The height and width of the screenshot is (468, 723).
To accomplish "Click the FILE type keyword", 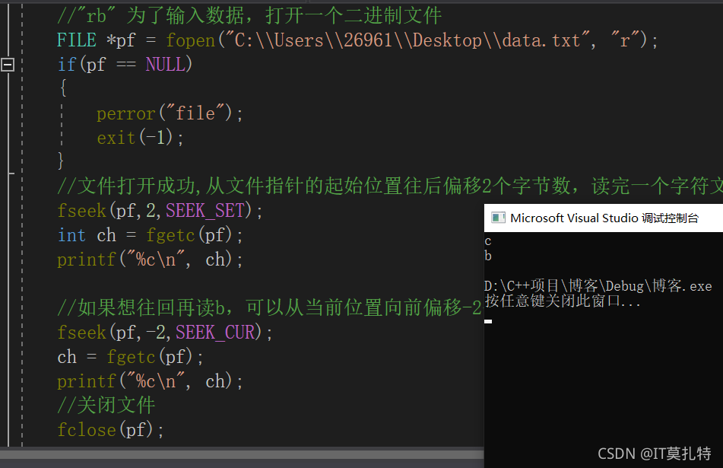I will pos(77,40).
